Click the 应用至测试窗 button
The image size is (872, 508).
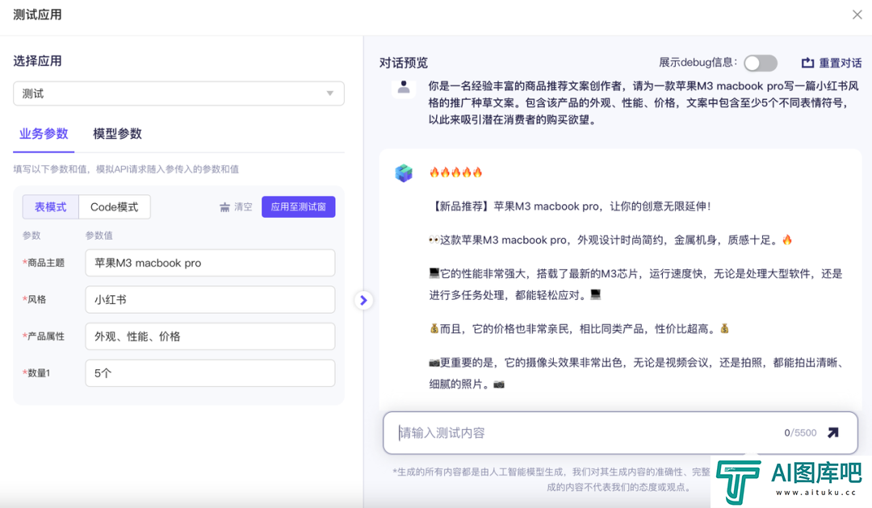pos(298,207)
